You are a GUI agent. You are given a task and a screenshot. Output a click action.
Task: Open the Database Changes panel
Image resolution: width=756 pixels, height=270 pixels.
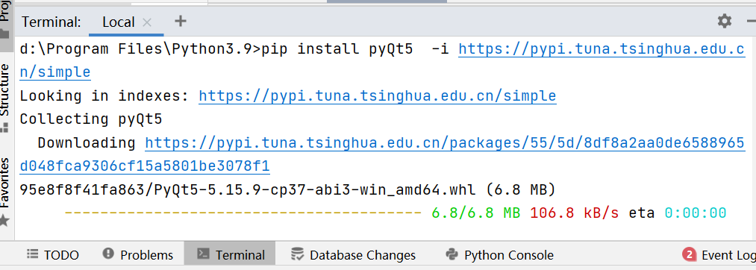point(354,255)
